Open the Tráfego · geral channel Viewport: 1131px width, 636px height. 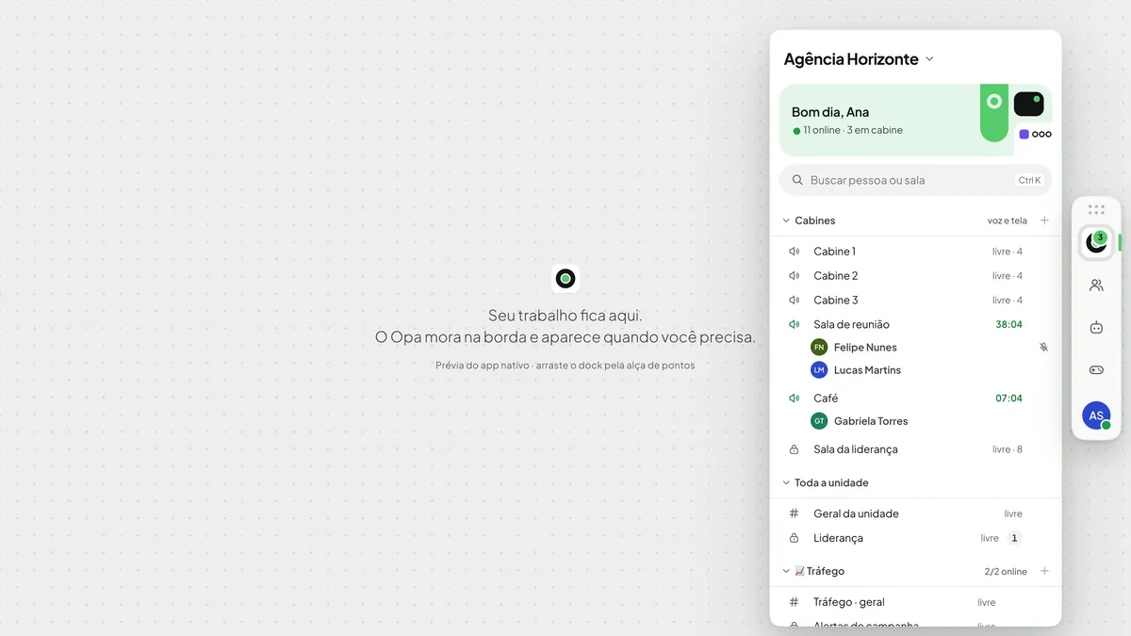[915, 602]
